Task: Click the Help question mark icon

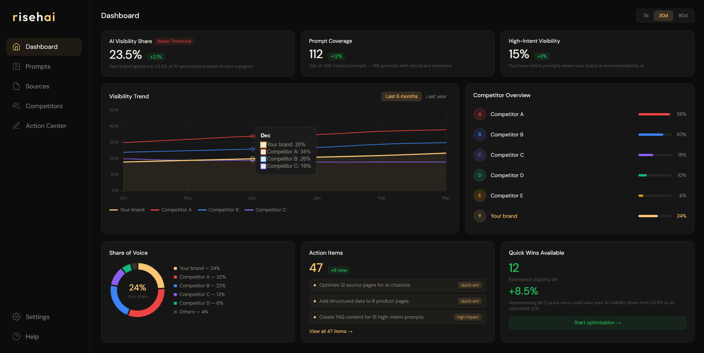Action: (x=16, y=337)
